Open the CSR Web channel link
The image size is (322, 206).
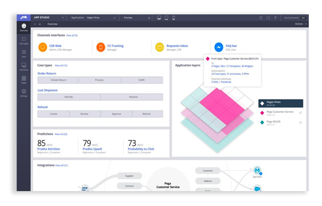pos(55,46)
